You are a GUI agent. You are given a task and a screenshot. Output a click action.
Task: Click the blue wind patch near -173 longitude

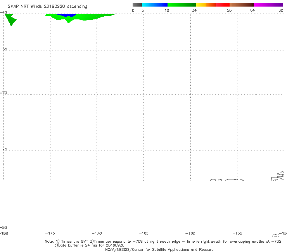coord(66,15)
